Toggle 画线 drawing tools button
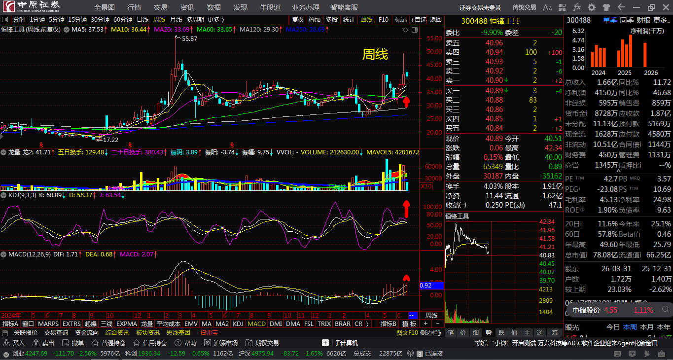Image resolution: width=673 pixels, height=360 pixels. pyautogui.click(x=366, y=20)
